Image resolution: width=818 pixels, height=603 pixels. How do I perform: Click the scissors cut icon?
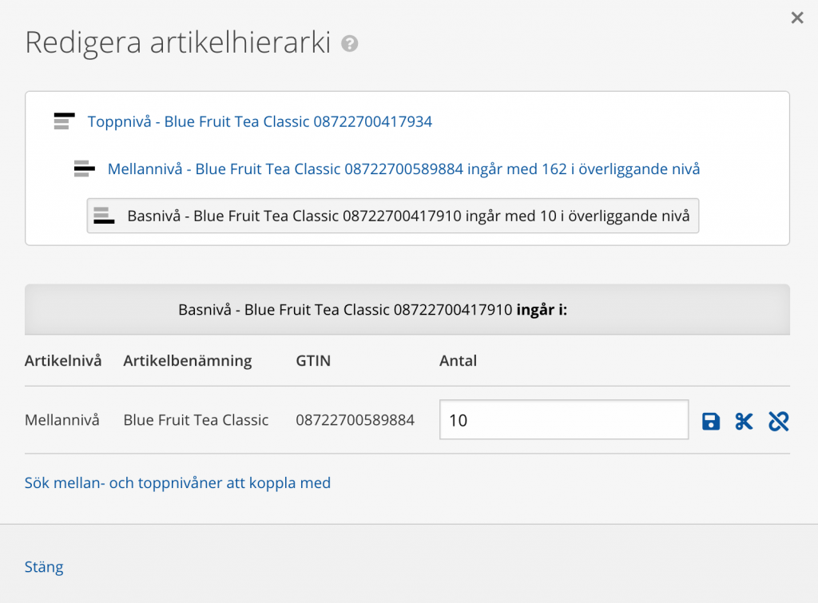(x=744, y=421)
